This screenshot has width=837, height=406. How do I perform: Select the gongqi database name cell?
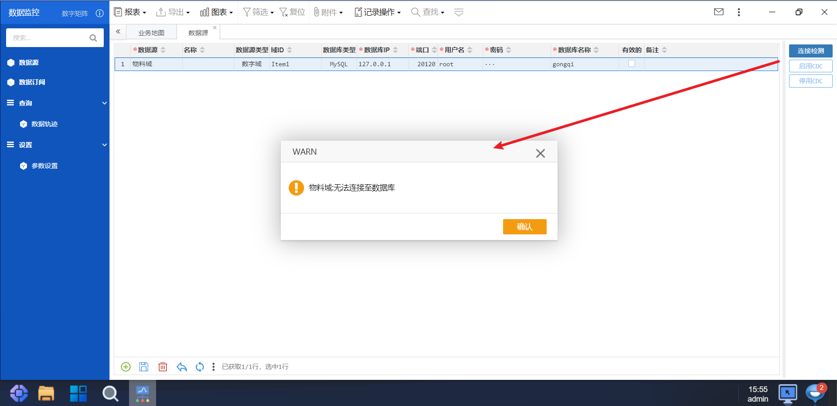click(585, 64)
